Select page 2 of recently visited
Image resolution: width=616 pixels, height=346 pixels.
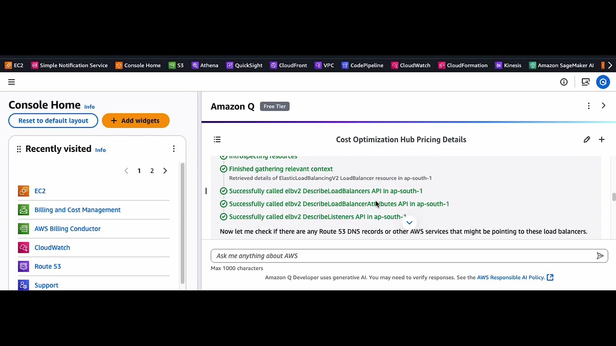tap(152, 171)
